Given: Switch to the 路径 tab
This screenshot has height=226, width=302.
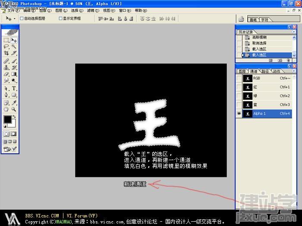Looking at the screenshot, I should (265, 71).
